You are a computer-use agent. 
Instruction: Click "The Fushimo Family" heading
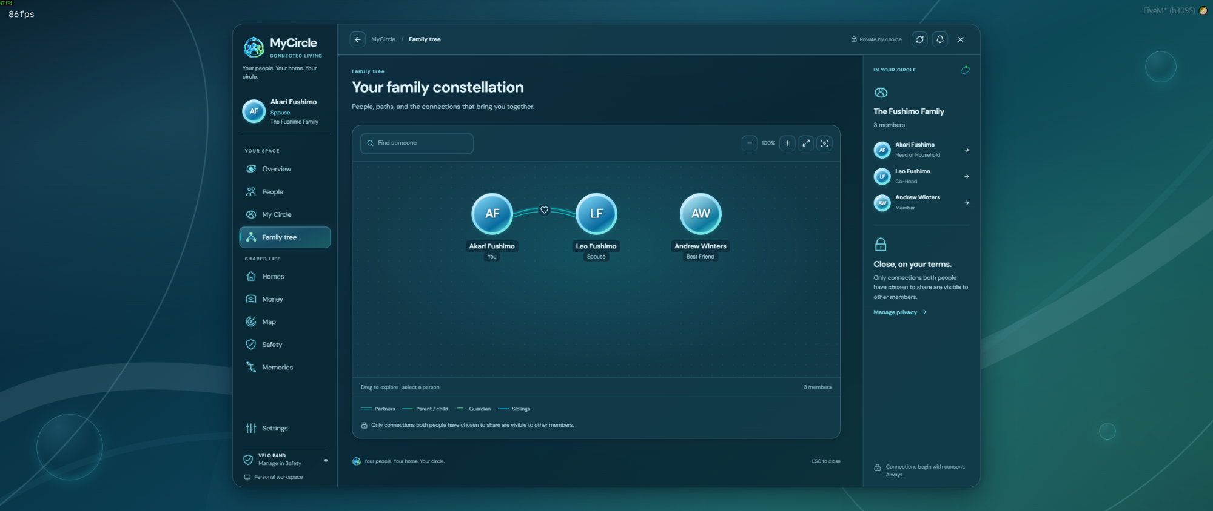click(x=909, y=111)
